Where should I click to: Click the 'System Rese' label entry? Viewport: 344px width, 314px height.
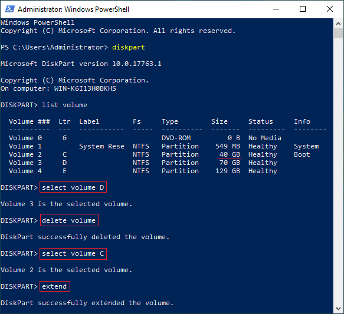coord(101,146)
